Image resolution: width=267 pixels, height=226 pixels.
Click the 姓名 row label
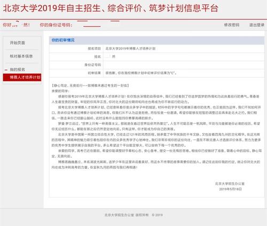pos(98,57)
